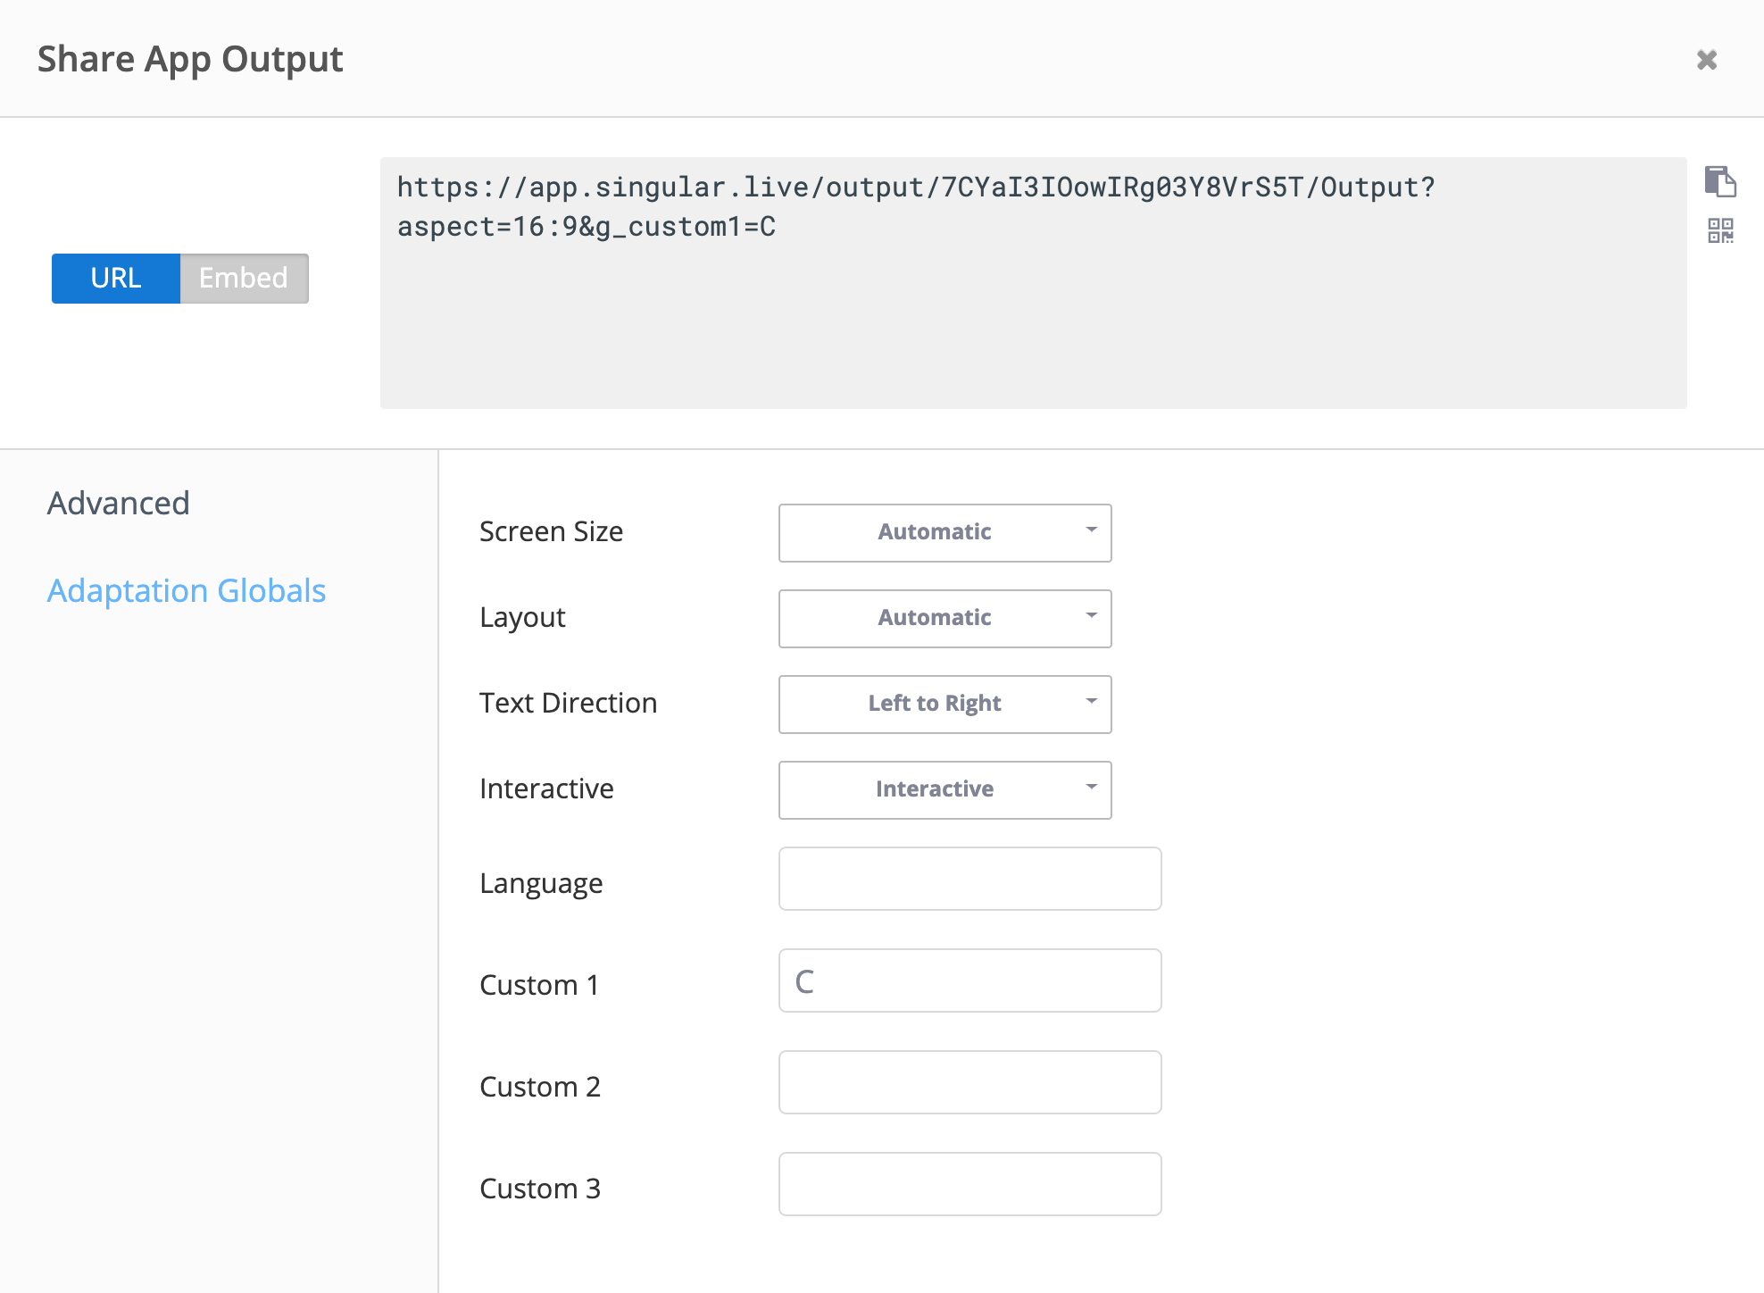This screenshot has width=1764, height=1293.
Task: Switch to URL mode
Action: [116, 278]
